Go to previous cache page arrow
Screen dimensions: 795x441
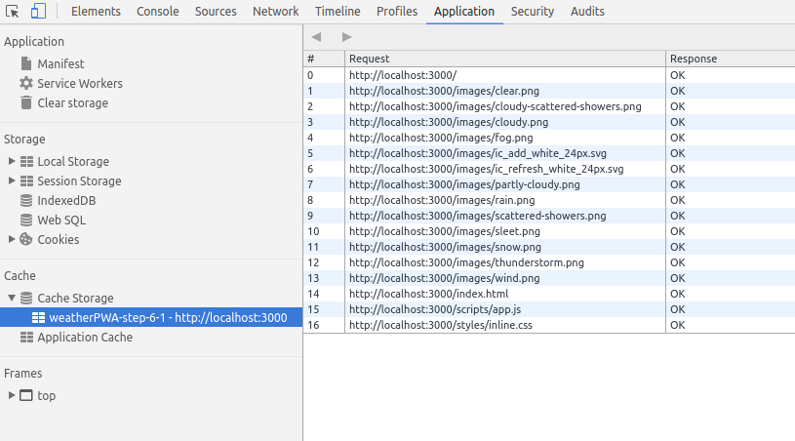coord(316,37)
